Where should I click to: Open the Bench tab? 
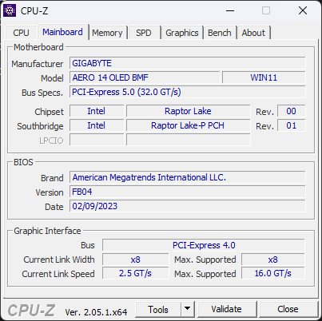point(220,33)
